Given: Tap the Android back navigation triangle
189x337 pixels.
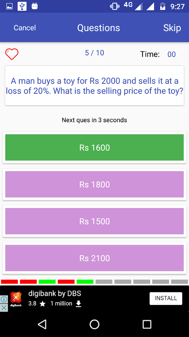Looking at the screenshot, I should pyautogui.click(x=42, y=324).
